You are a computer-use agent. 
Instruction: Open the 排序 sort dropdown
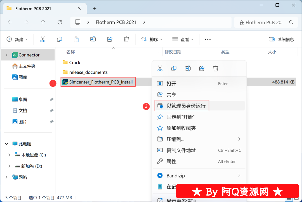(x=152, y=39)
